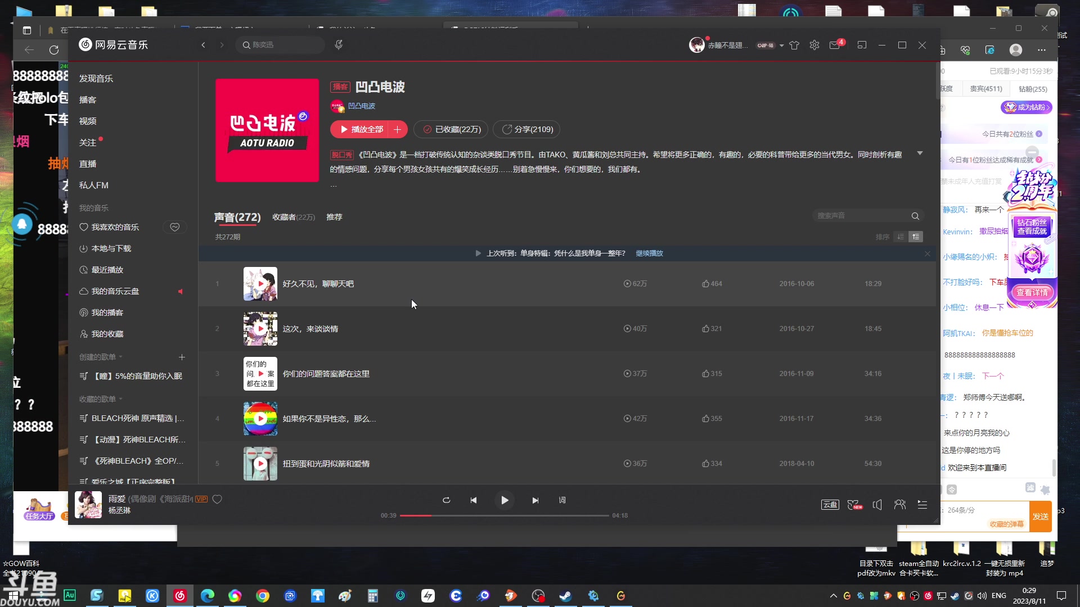Open 本地与下载 in the sidebar
Image resolution: width=1080 pixels, height=607 pixels.
click(105, 248)
